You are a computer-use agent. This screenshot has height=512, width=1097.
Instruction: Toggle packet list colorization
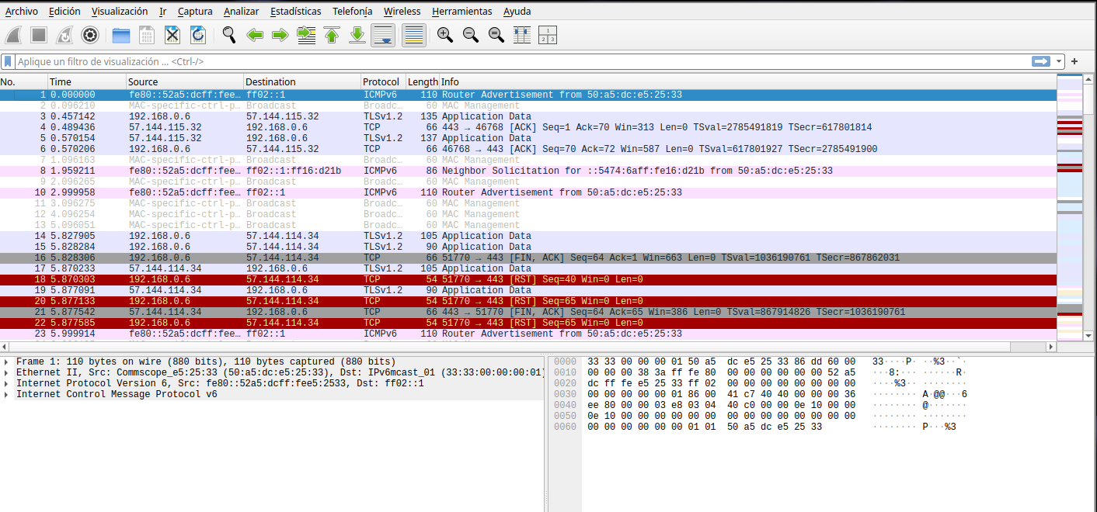(x=414, y=35)
